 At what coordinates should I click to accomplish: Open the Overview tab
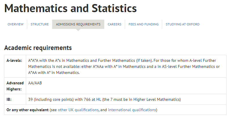[16, 24]
